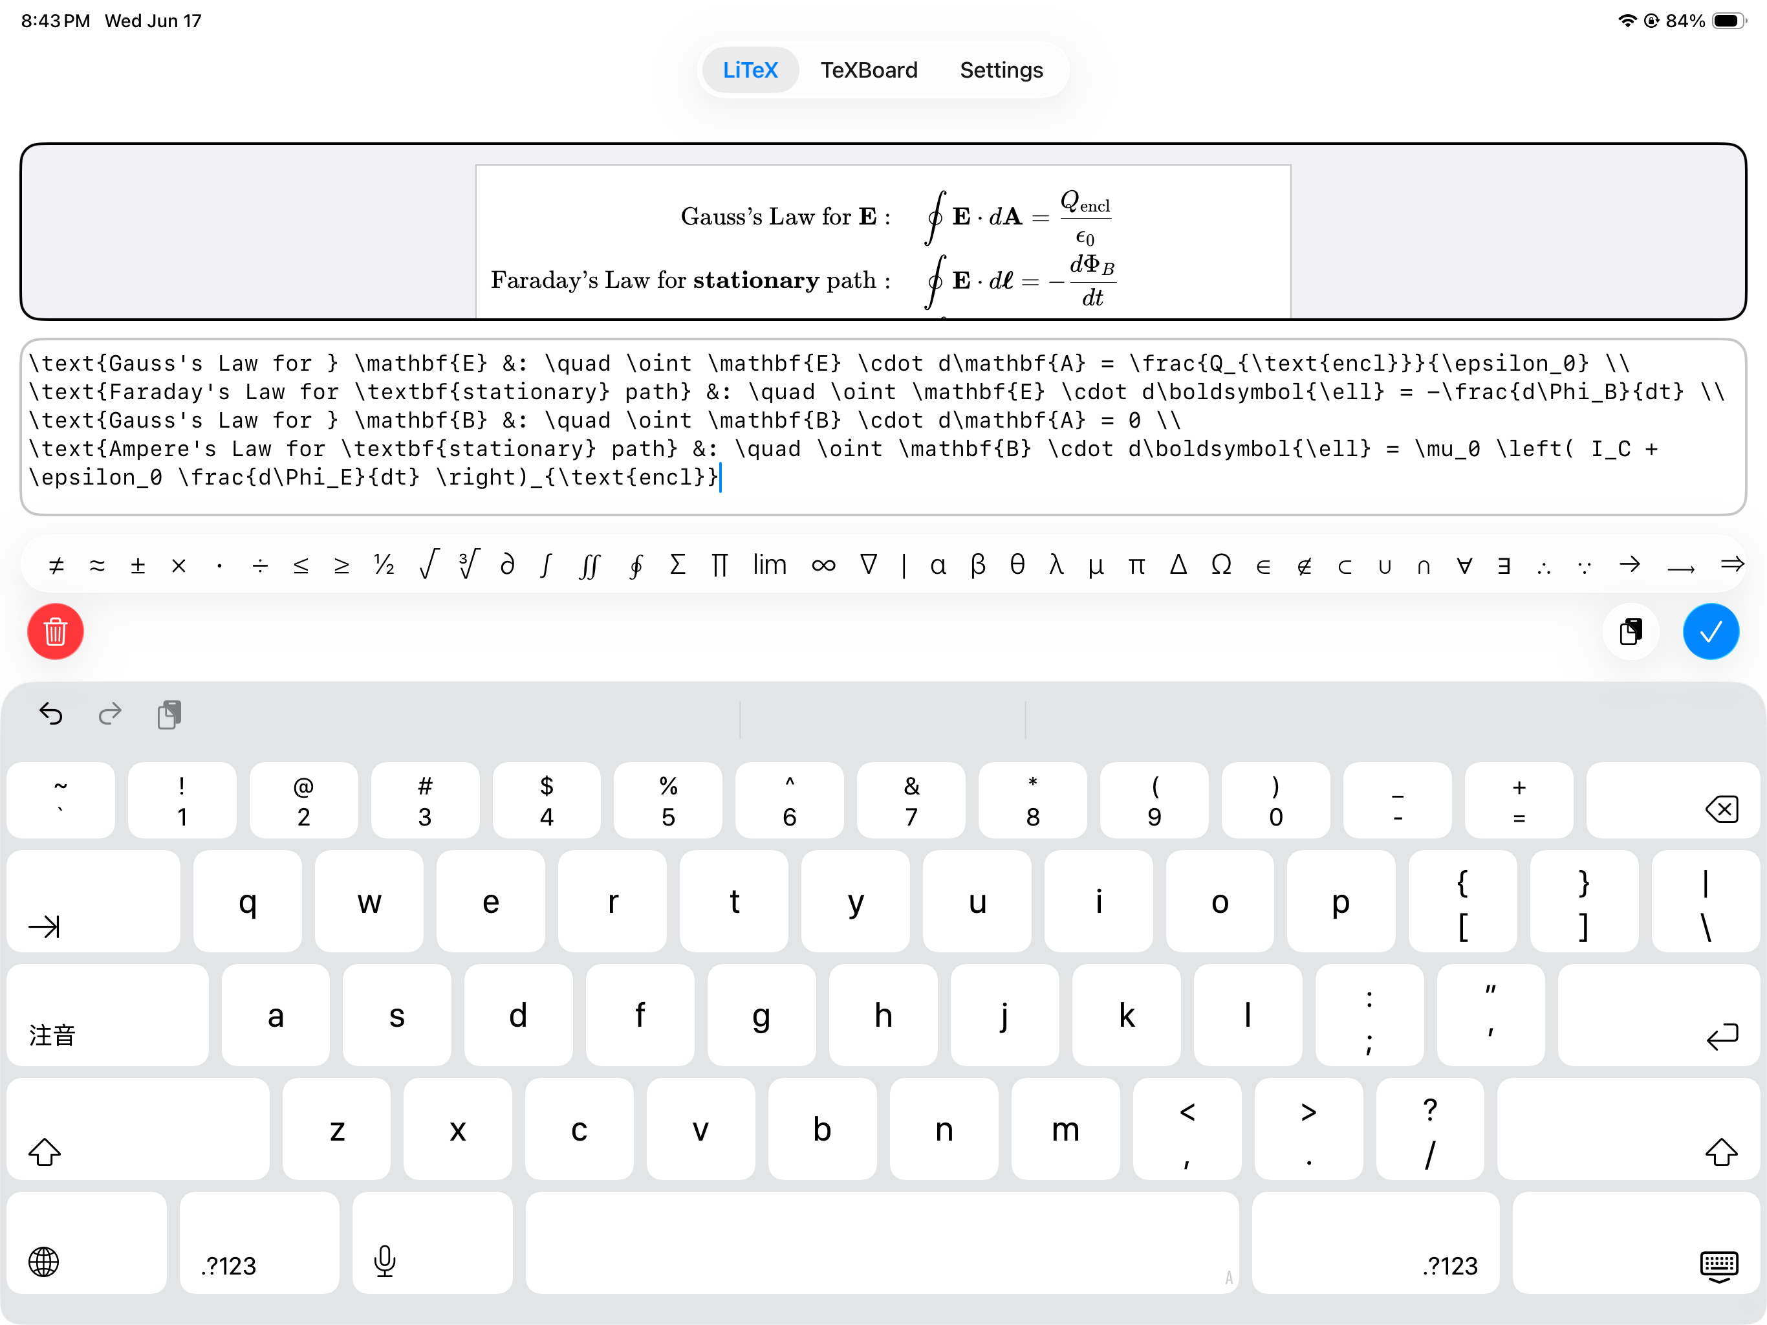1767x1325 pixels.
Task: Tap the blue checkmark confirm button
Action: (1710, 631)
